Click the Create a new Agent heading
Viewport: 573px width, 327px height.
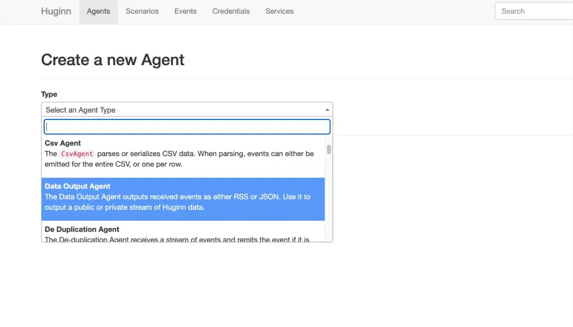click(113, 60)
